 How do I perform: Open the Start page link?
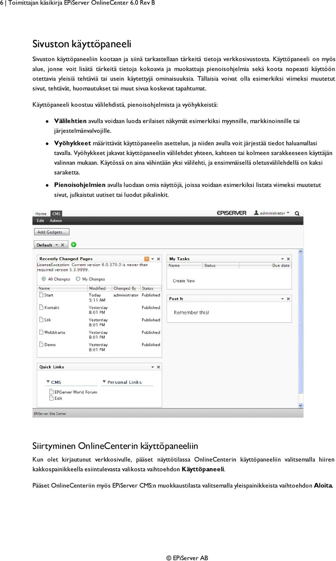tap(49, 295)
